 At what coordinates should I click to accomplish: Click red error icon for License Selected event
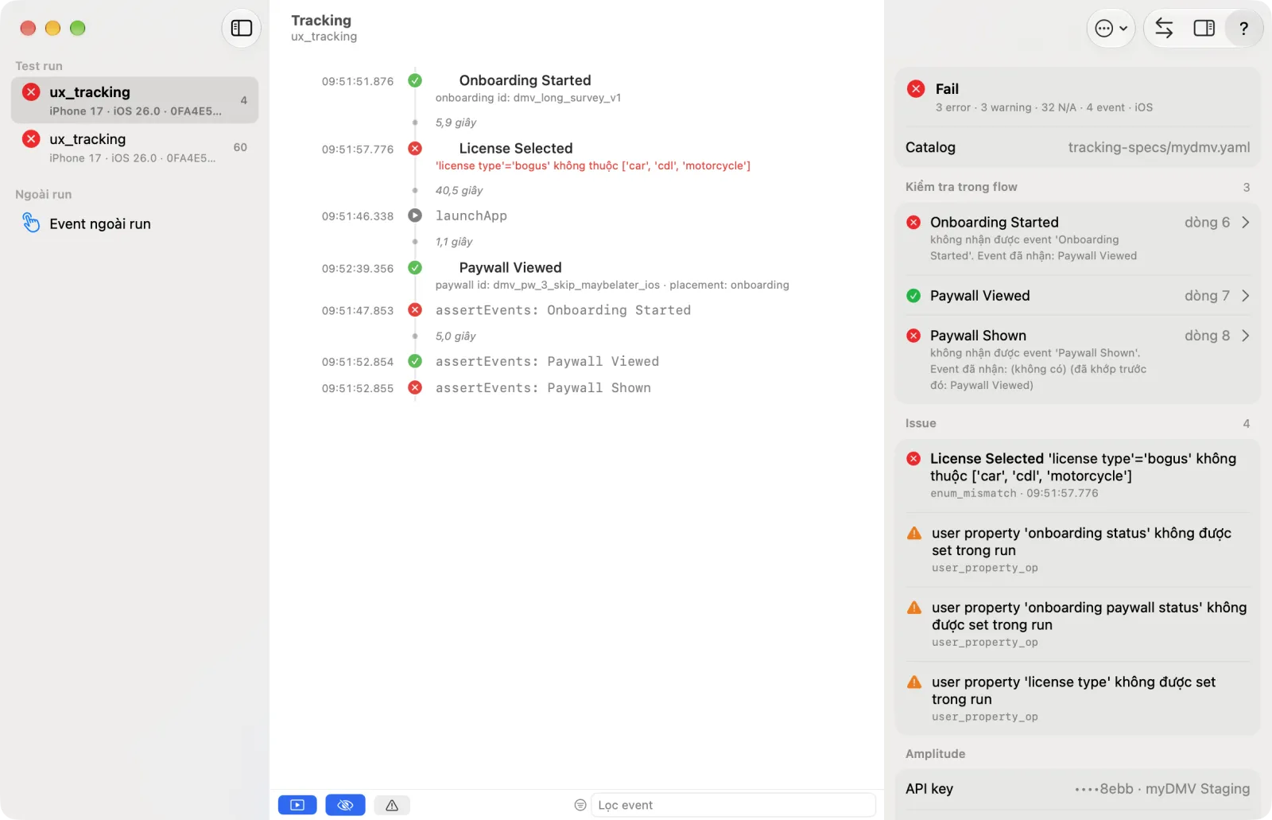tap(415, 149)
